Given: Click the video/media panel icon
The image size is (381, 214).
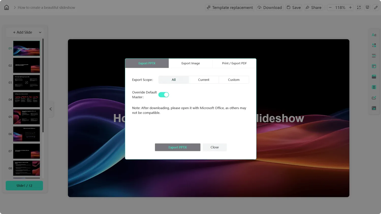Looking at the screenshot, I should coord(374,87).
